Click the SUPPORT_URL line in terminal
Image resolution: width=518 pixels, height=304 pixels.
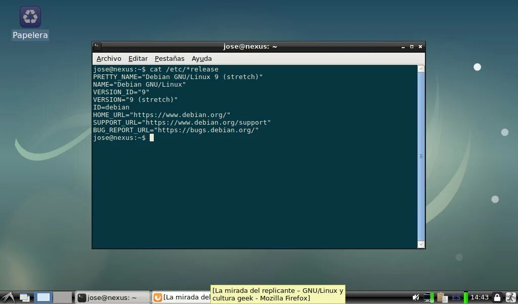(x=182, y=123)
